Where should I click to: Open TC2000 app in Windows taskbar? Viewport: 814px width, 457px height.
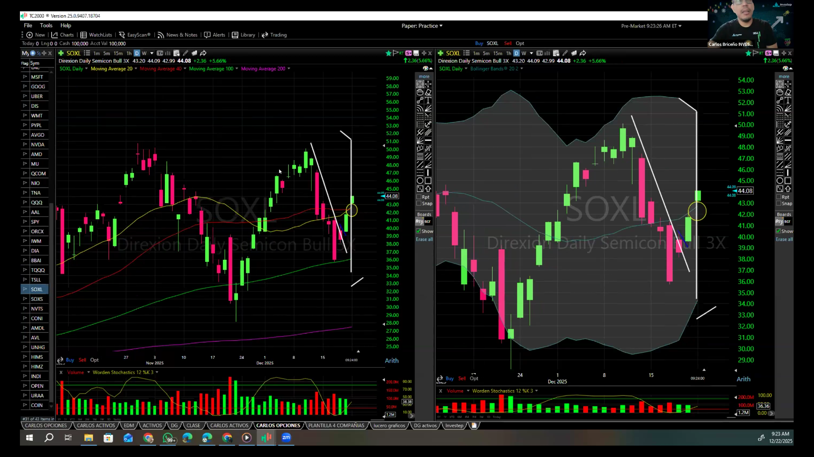coord(266,438)
